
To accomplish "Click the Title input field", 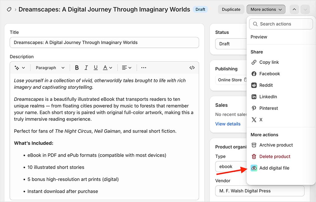I will coord(104,43).
